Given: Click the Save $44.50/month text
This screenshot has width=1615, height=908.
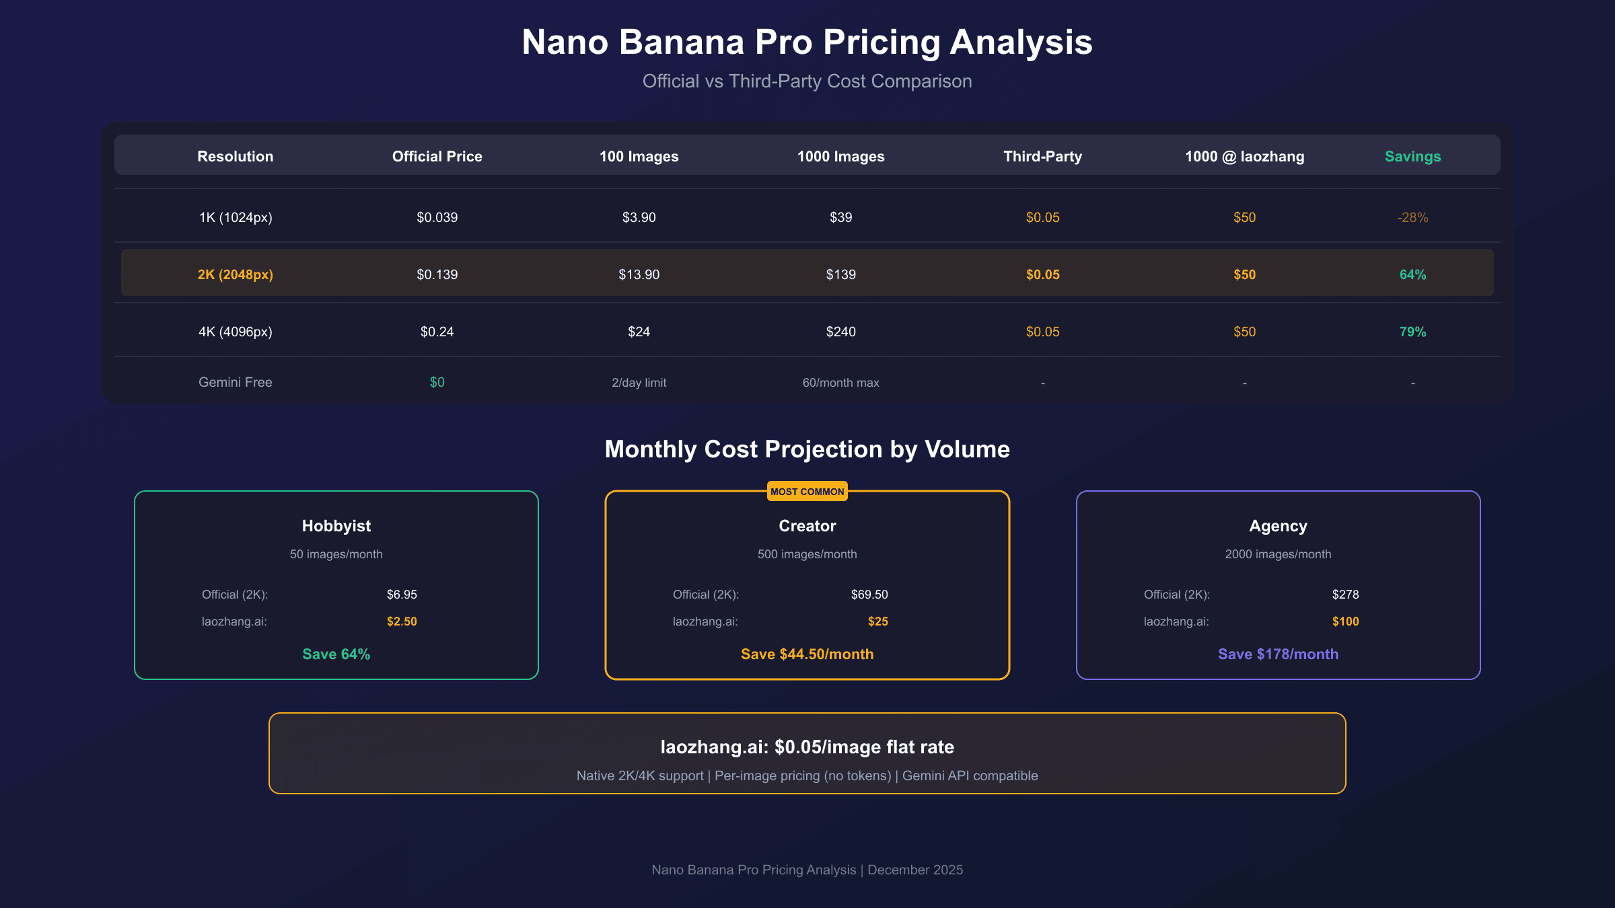Looking at the screenshot, I should [x=807, y=654].
